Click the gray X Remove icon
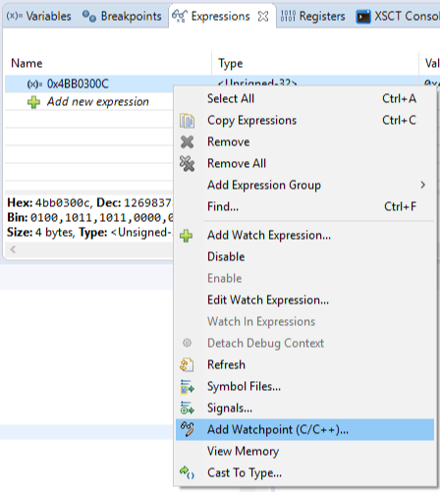440x492 pixels. click(187, 142)
